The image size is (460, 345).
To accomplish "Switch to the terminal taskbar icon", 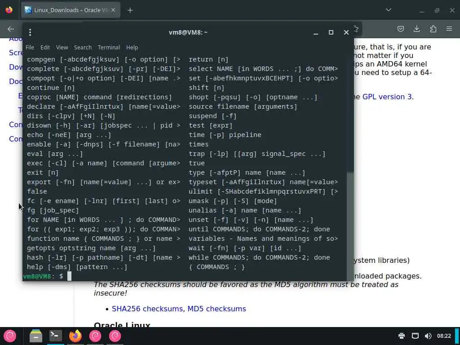I will 55,335.
